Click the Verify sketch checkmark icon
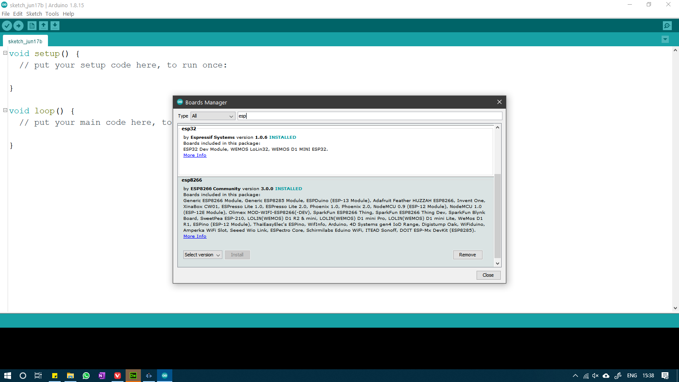This screenshot has width=679, height=382. [7, 26]
